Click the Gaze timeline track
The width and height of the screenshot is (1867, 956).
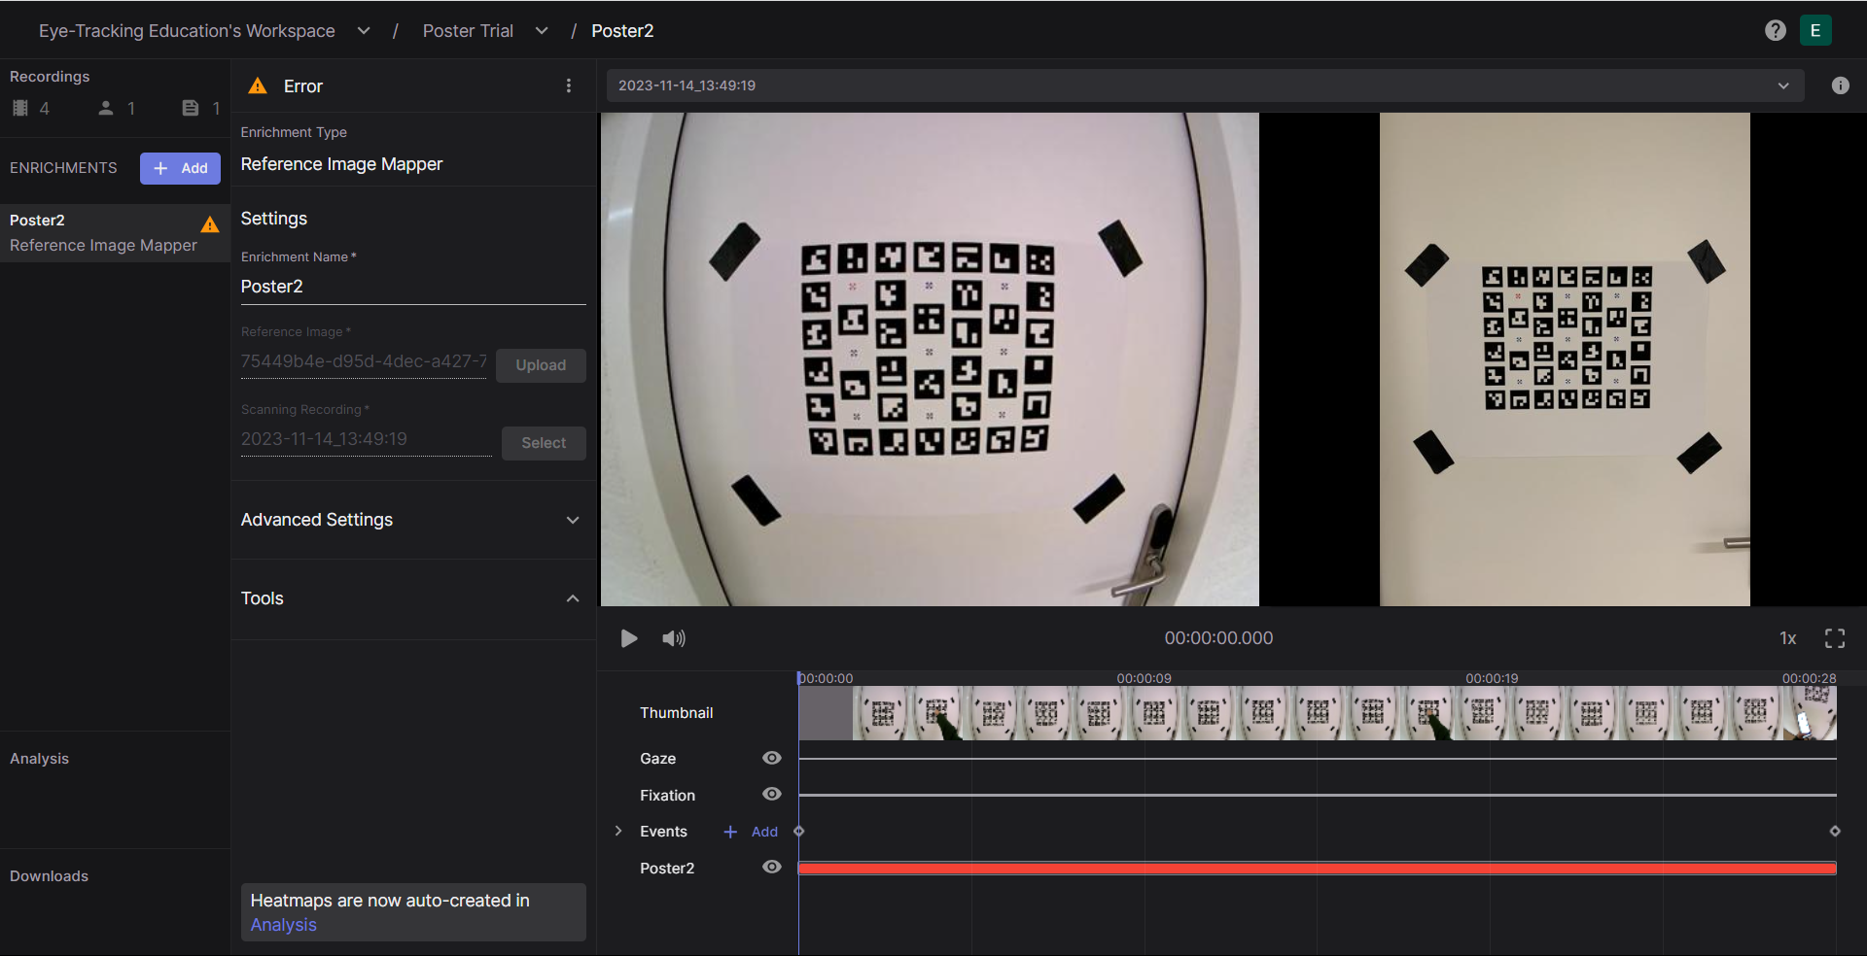pos(1318,759)
